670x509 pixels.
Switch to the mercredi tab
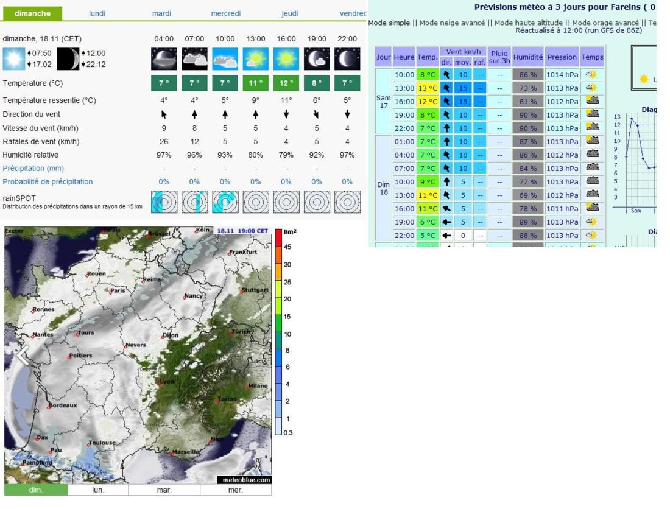pos(225,13)
